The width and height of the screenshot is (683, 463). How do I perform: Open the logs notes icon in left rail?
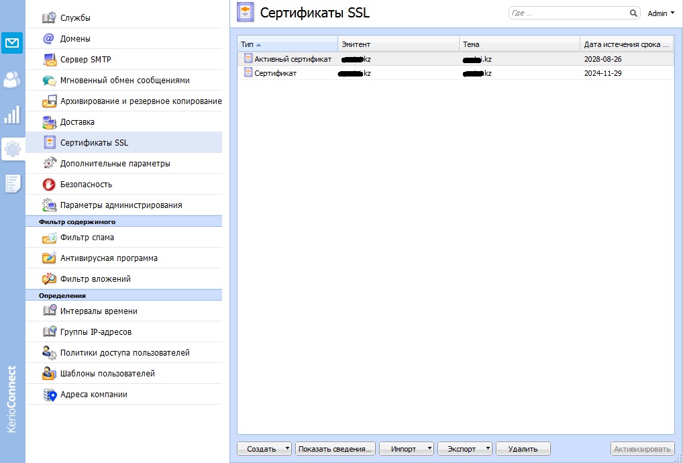point(12,183)
